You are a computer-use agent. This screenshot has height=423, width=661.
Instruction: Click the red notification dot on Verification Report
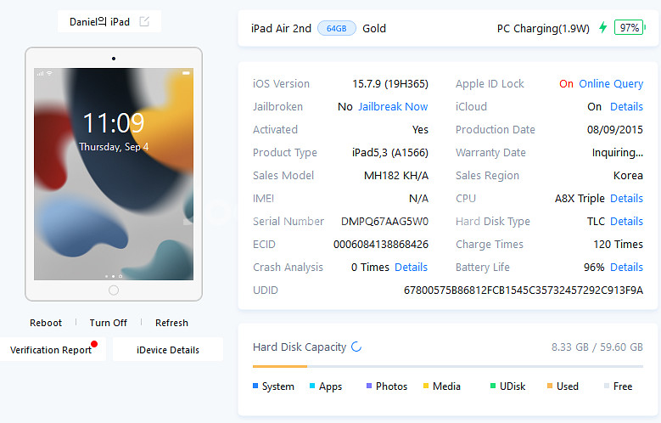pyautogui.click(x=94, y=344)
